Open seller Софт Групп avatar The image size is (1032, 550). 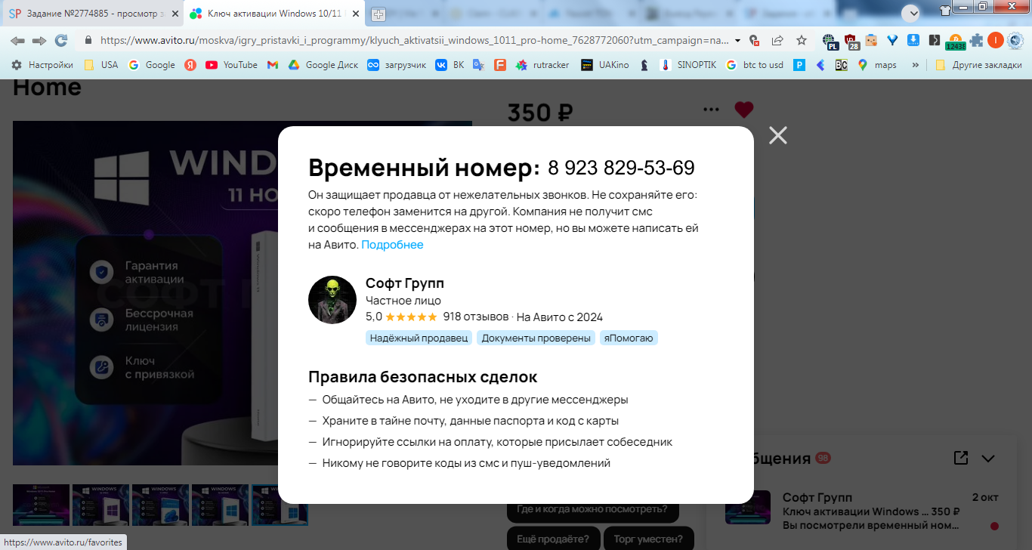tap(332, 300)
